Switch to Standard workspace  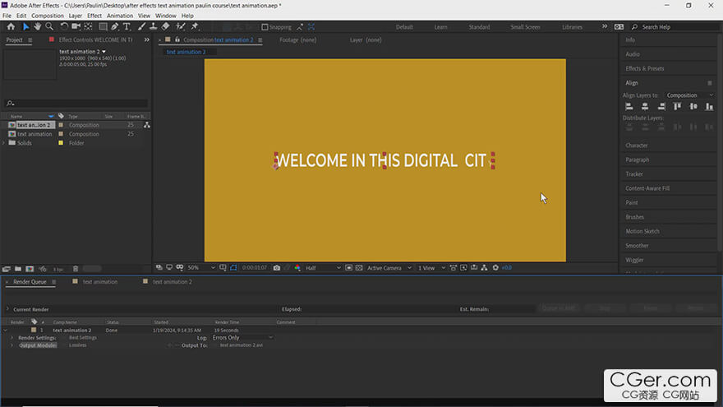click(x=479, y=27)
